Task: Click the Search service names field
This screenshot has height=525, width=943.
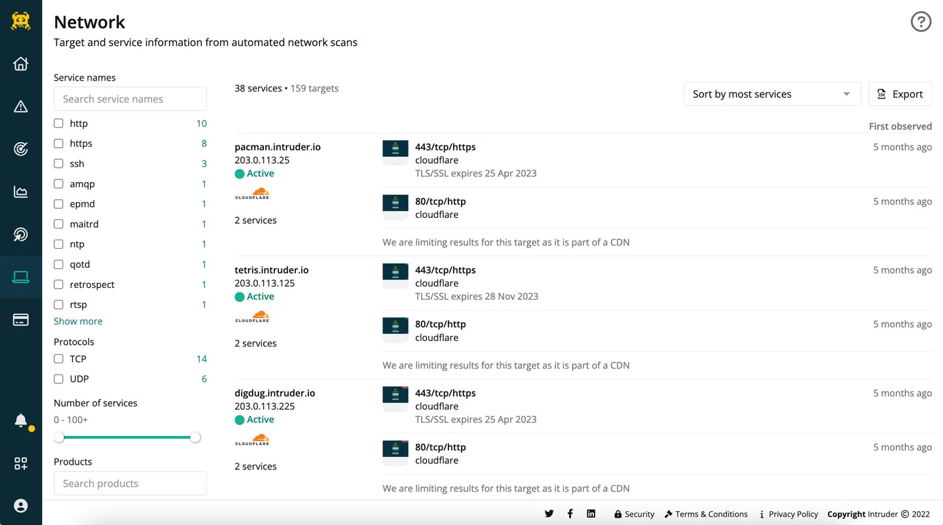Action: click(130, 99)
